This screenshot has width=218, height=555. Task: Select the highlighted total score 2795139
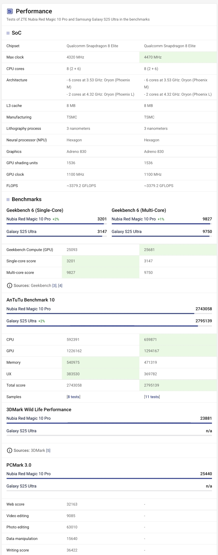152,385
